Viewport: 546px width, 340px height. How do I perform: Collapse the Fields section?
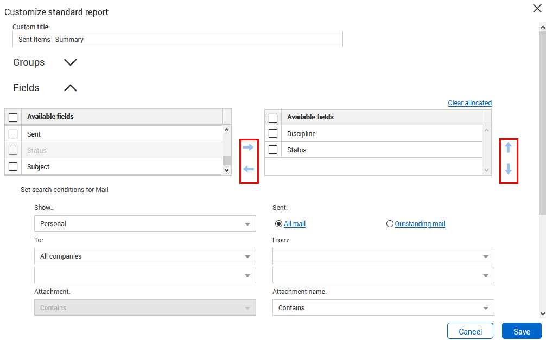[71, 88]
